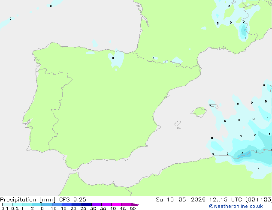Click the legend label "10"

tap(54, 208)
